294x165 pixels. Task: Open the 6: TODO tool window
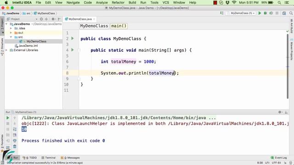tap(29, 158)
